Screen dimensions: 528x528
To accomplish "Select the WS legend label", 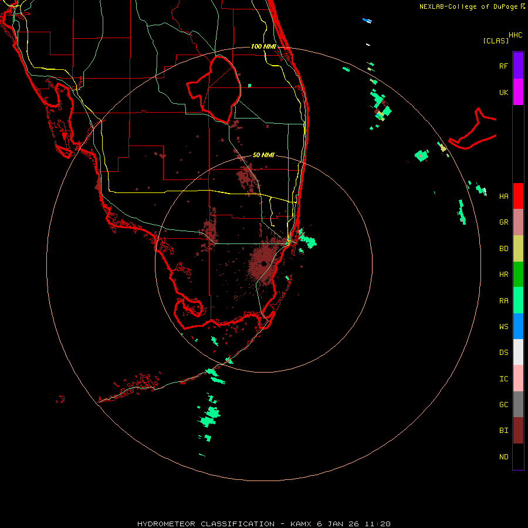I will click(503, 326).
